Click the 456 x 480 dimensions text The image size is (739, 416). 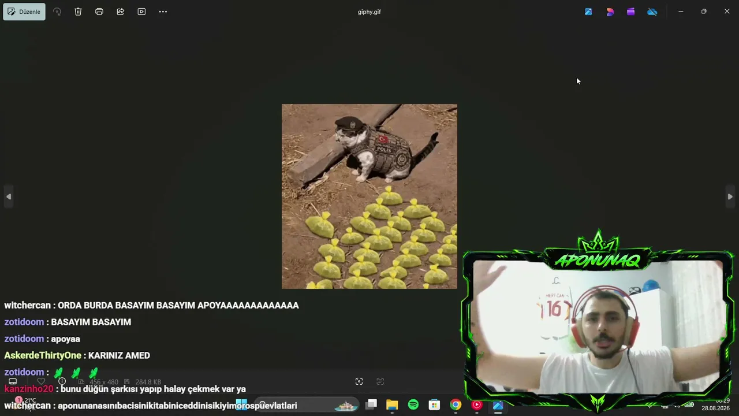(104, 382)
